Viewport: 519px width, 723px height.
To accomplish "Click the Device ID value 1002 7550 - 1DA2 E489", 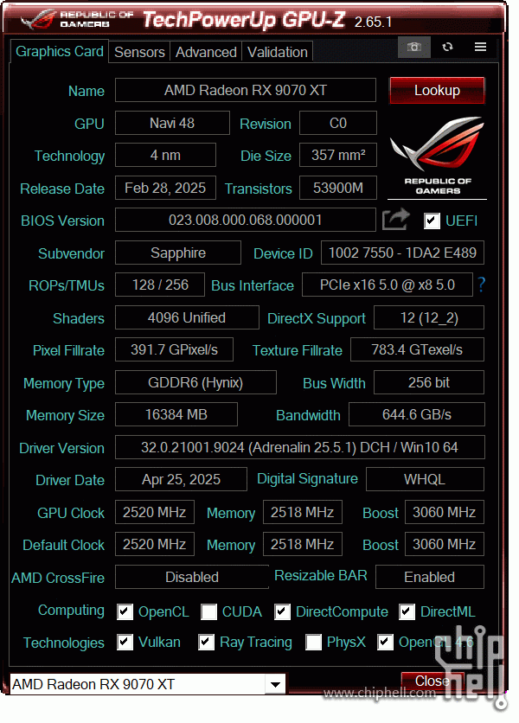I will tap(402, 253).
